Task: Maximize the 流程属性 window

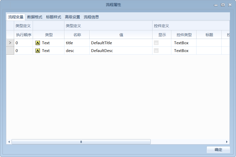Action: click(x=223, y=5)
